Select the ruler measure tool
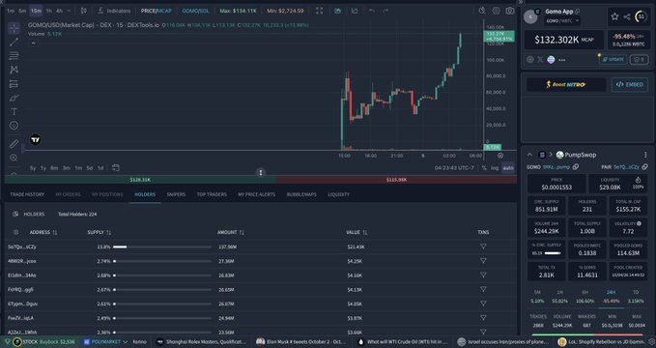The image size is (656, 348). pyautogui.click(x=14, y=144)
